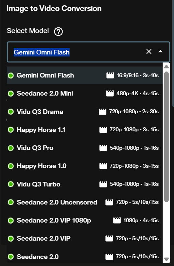
Task: Collapse the model dropdown with the arrow
Action: 161,51
